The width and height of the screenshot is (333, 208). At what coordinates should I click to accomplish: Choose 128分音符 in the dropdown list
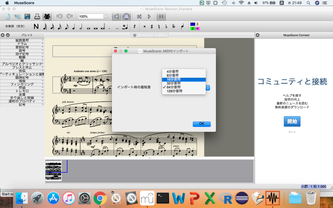(184, 91)
